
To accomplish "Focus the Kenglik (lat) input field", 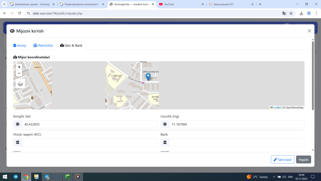I will tap(89, 124).
